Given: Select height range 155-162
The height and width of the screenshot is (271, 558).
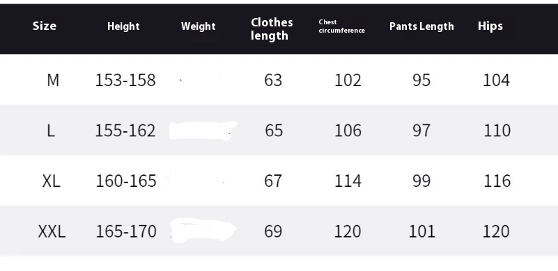Looking at the screenshot, I should coord(125,131).
